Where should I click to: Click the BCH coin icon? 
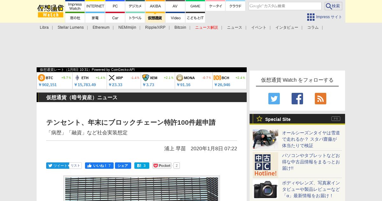[x=217, y=78]
